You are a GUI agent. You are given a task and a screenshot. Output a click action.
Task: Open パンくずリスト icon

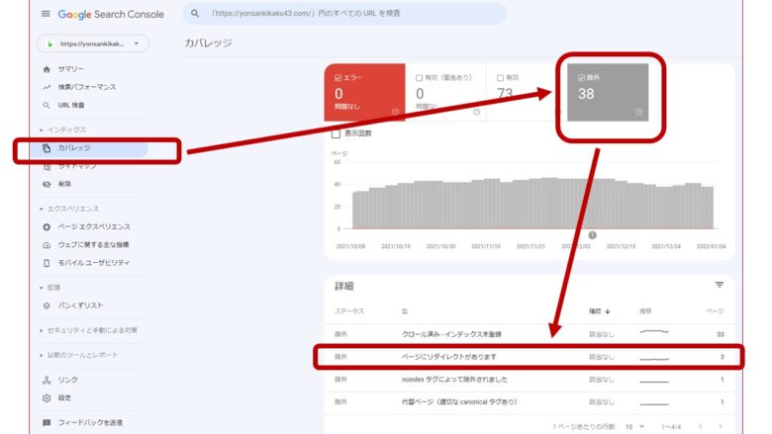tap(47, 305)
